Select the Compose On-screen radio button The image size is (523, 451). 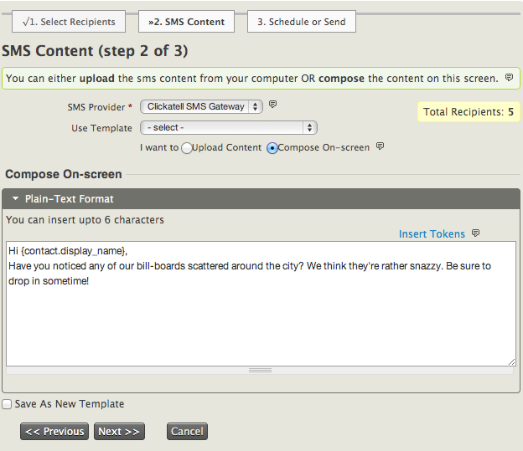point(272,148)
